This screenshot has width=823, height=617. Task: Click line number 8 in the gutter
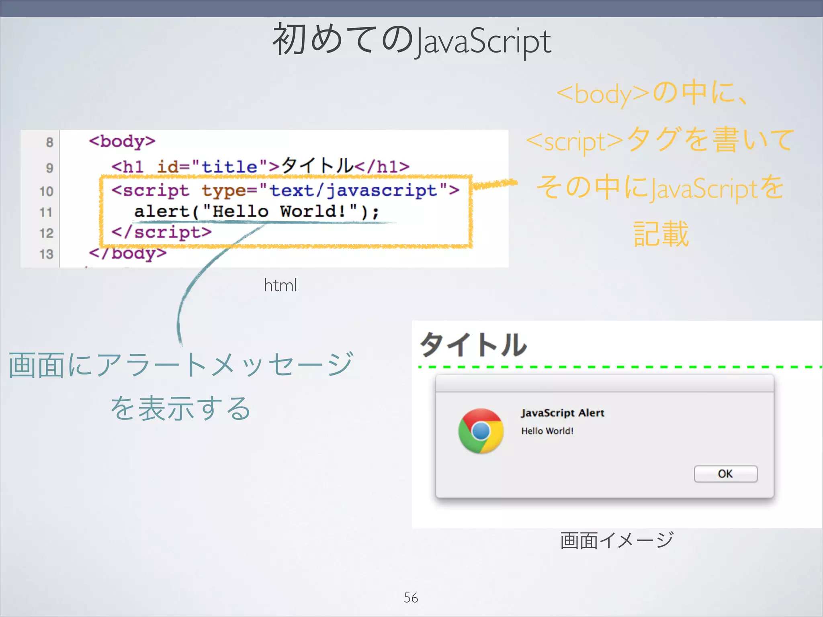(49, 142)
